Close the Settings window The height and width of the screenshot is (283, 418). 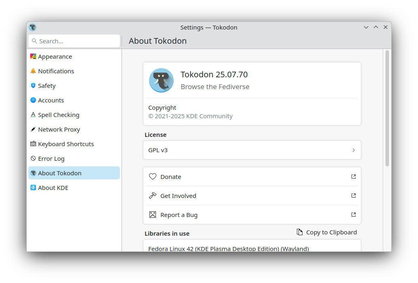click(x=386, y=27)
